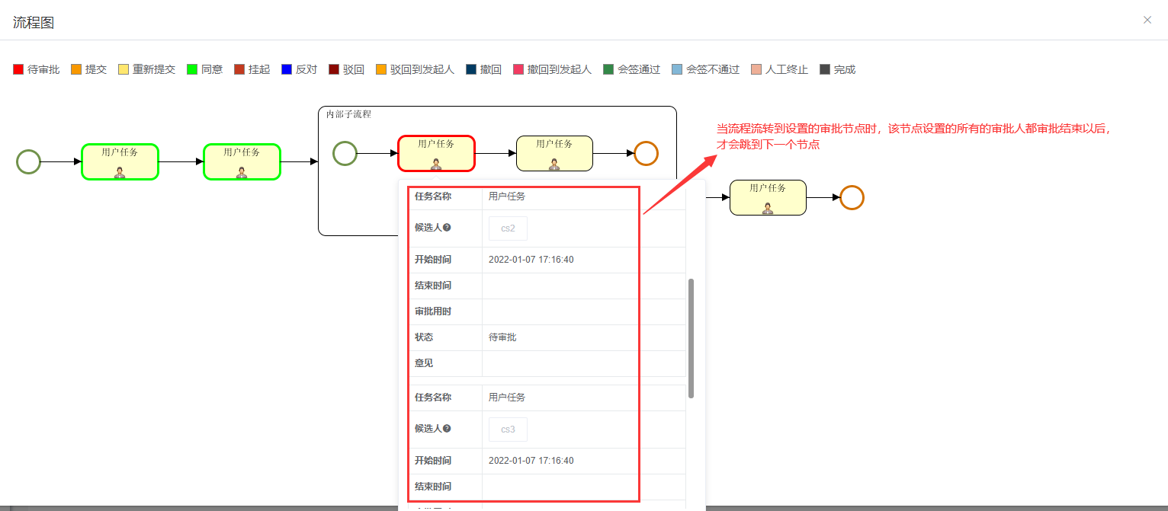The width and height of the screenshot is (1168, 511).
Task: Click the 人工终止 legend label text
Action: [787, 69]
